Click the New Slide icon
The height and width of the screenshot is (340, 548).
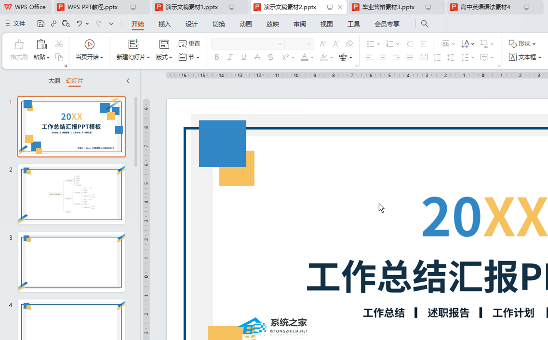133,44
